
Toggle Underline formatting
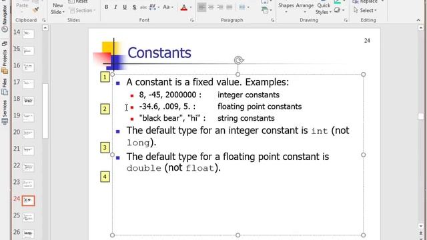click(x=125, y=7)
